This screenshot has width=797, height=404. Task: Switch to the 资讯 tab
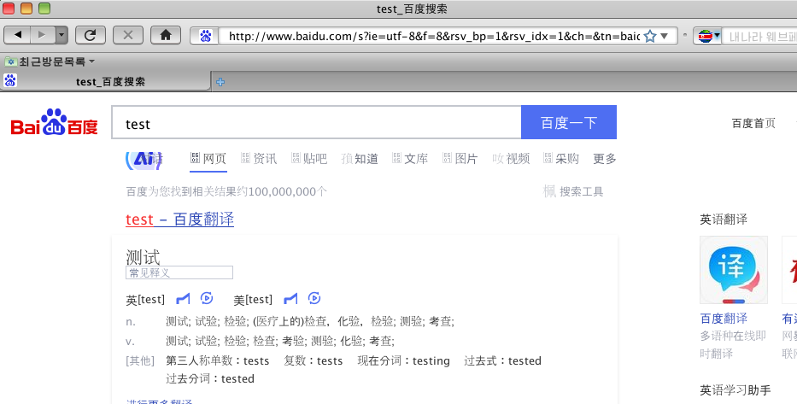coord(259,159)
